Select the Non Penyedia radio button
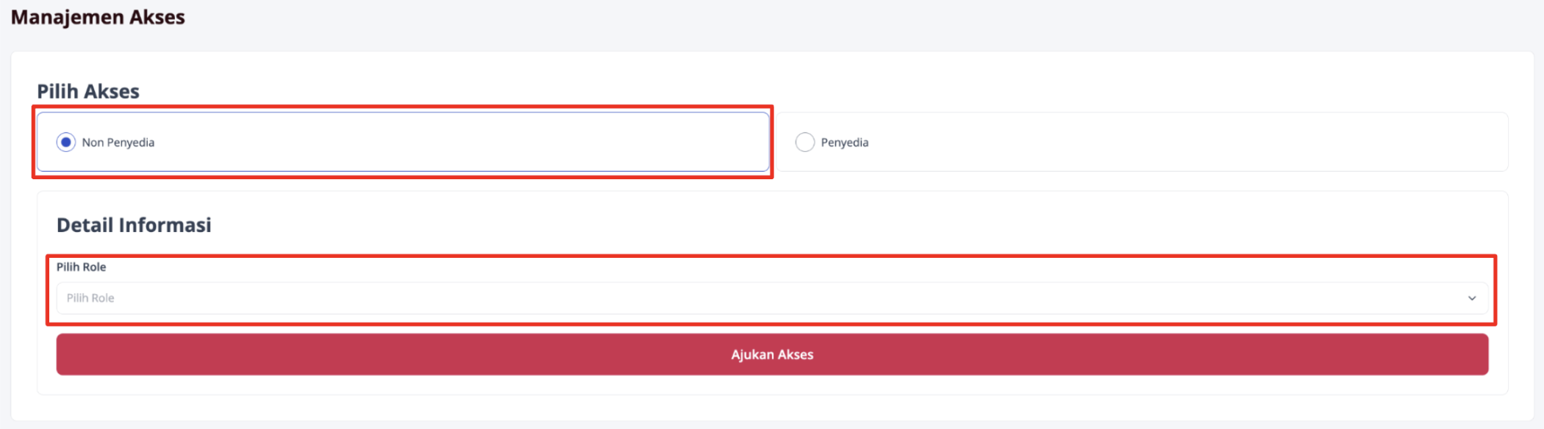 pos(66,142)
